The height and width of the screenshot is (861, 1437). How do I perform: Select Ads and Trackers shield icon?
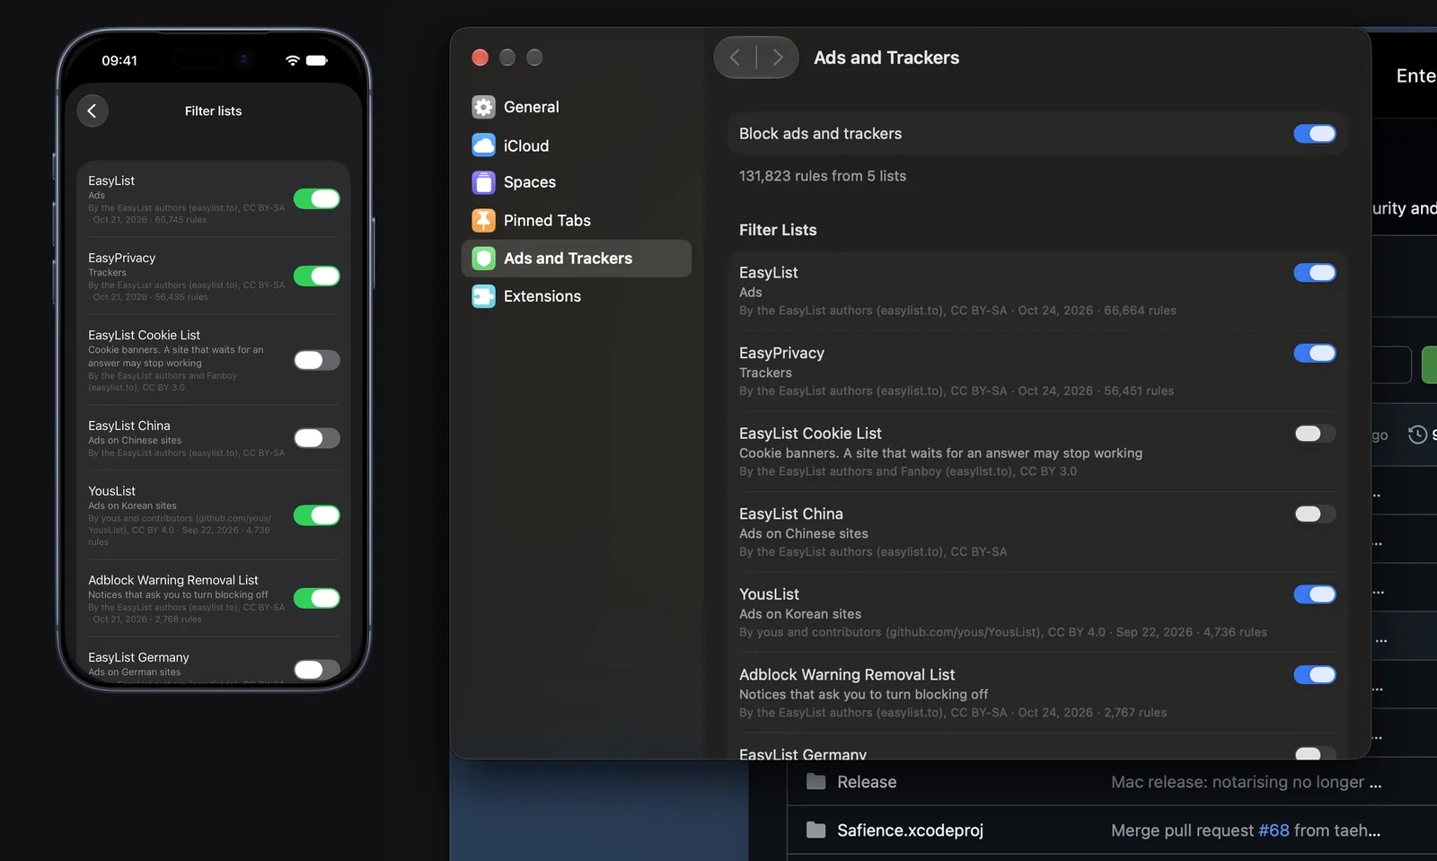pos(483,259)
